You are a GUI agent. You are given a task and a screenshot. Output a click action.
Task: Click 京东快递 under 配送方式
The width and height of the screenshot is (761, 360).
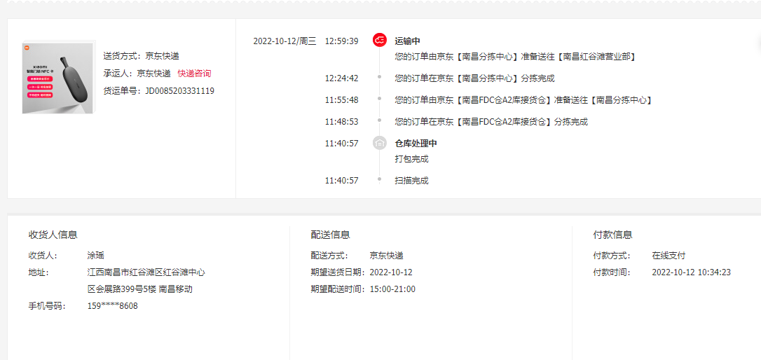pyautogui.click(x=386, y=255)
